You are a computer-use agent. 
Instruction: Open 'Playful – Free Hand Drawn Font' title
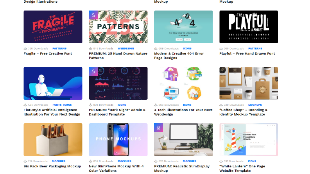tap(247, 53)
